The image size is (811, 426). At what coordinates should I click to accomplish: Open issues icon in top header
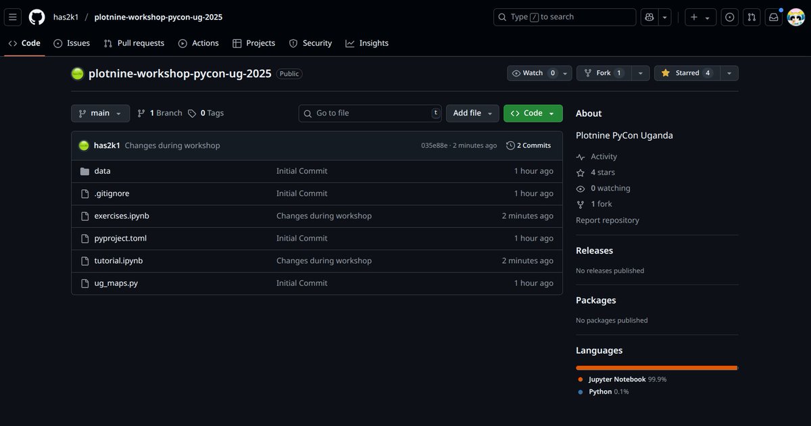pyautogui.click(x=729, y=17)
